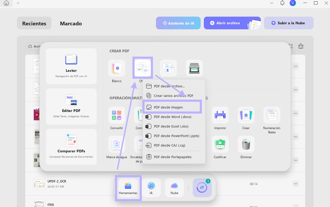Viewport: 330px width, 207px height.
Task: Select PDF desde Imagen menu entry
Action: click(174, 107)
